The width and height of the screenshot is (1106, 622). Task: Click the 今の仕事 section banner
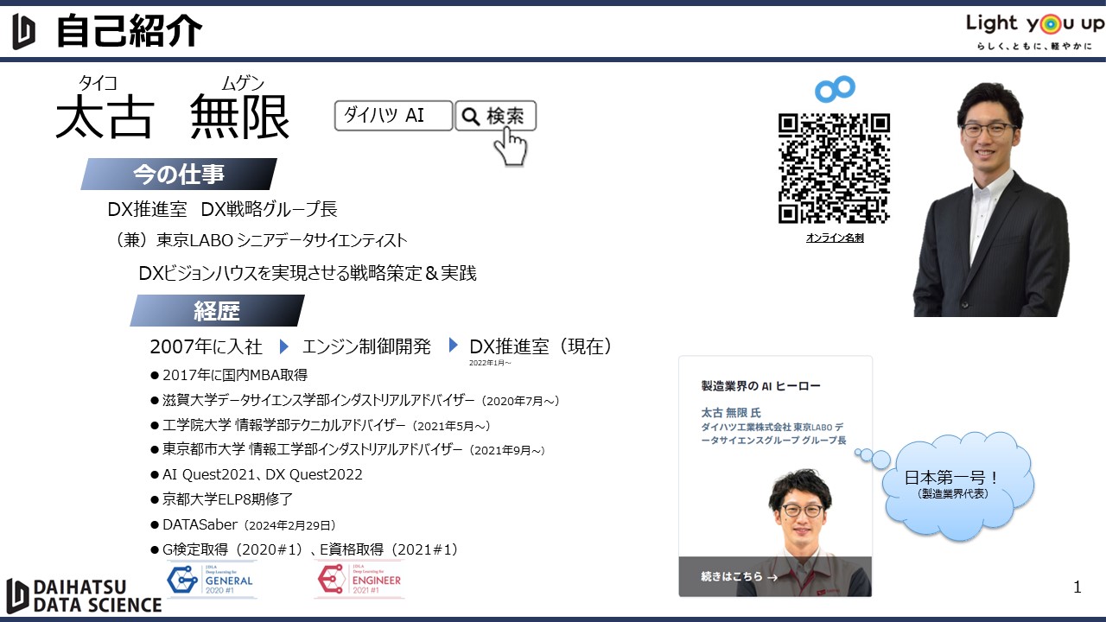[179, 174]
